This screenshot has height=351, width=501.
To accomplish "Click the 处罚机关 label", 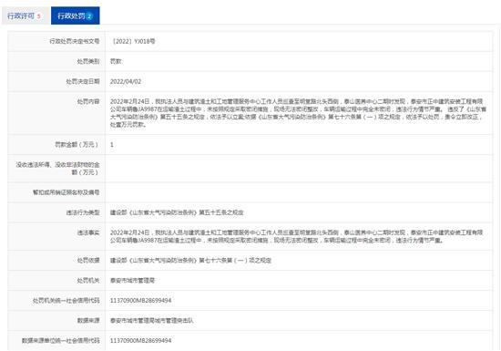I will (88, 281).
